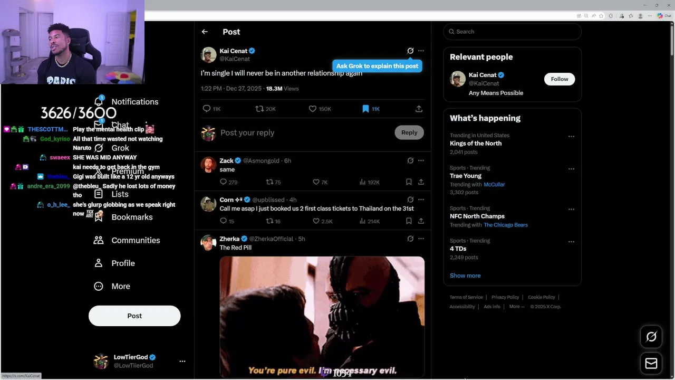The height and width of the screenshot is (380, 675).
Task: Open more options on Kai Cenat's post
Action: pyautogui.click(x=421, y=51)
